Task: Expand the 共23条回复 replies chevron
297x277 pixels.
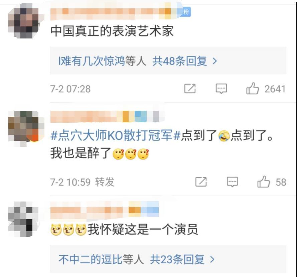Action: 212,259
